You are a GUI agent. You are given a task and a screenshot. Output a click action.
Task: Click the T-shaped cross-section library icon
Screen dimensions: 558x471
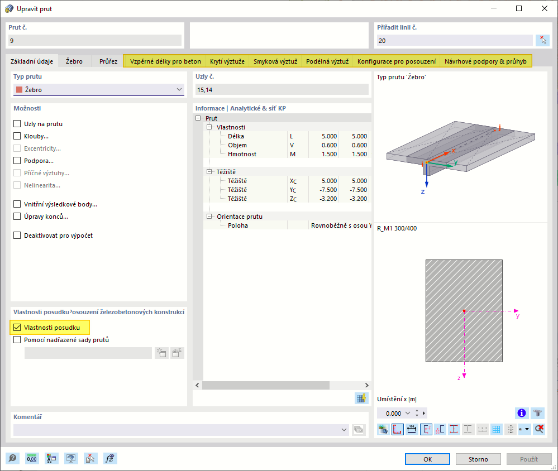pyautogui.click(x=537, y=413)
